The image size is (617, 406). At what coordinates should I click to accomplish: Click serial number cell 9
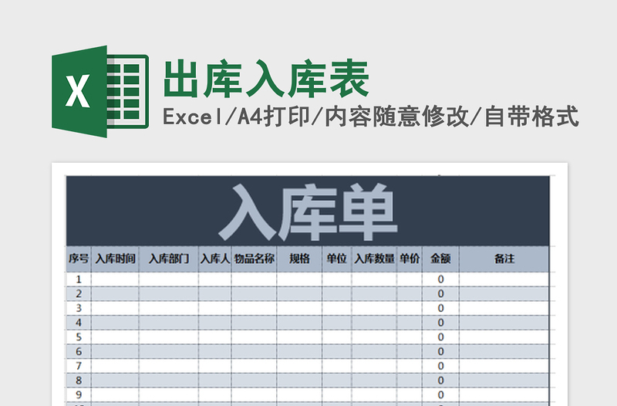79,395
